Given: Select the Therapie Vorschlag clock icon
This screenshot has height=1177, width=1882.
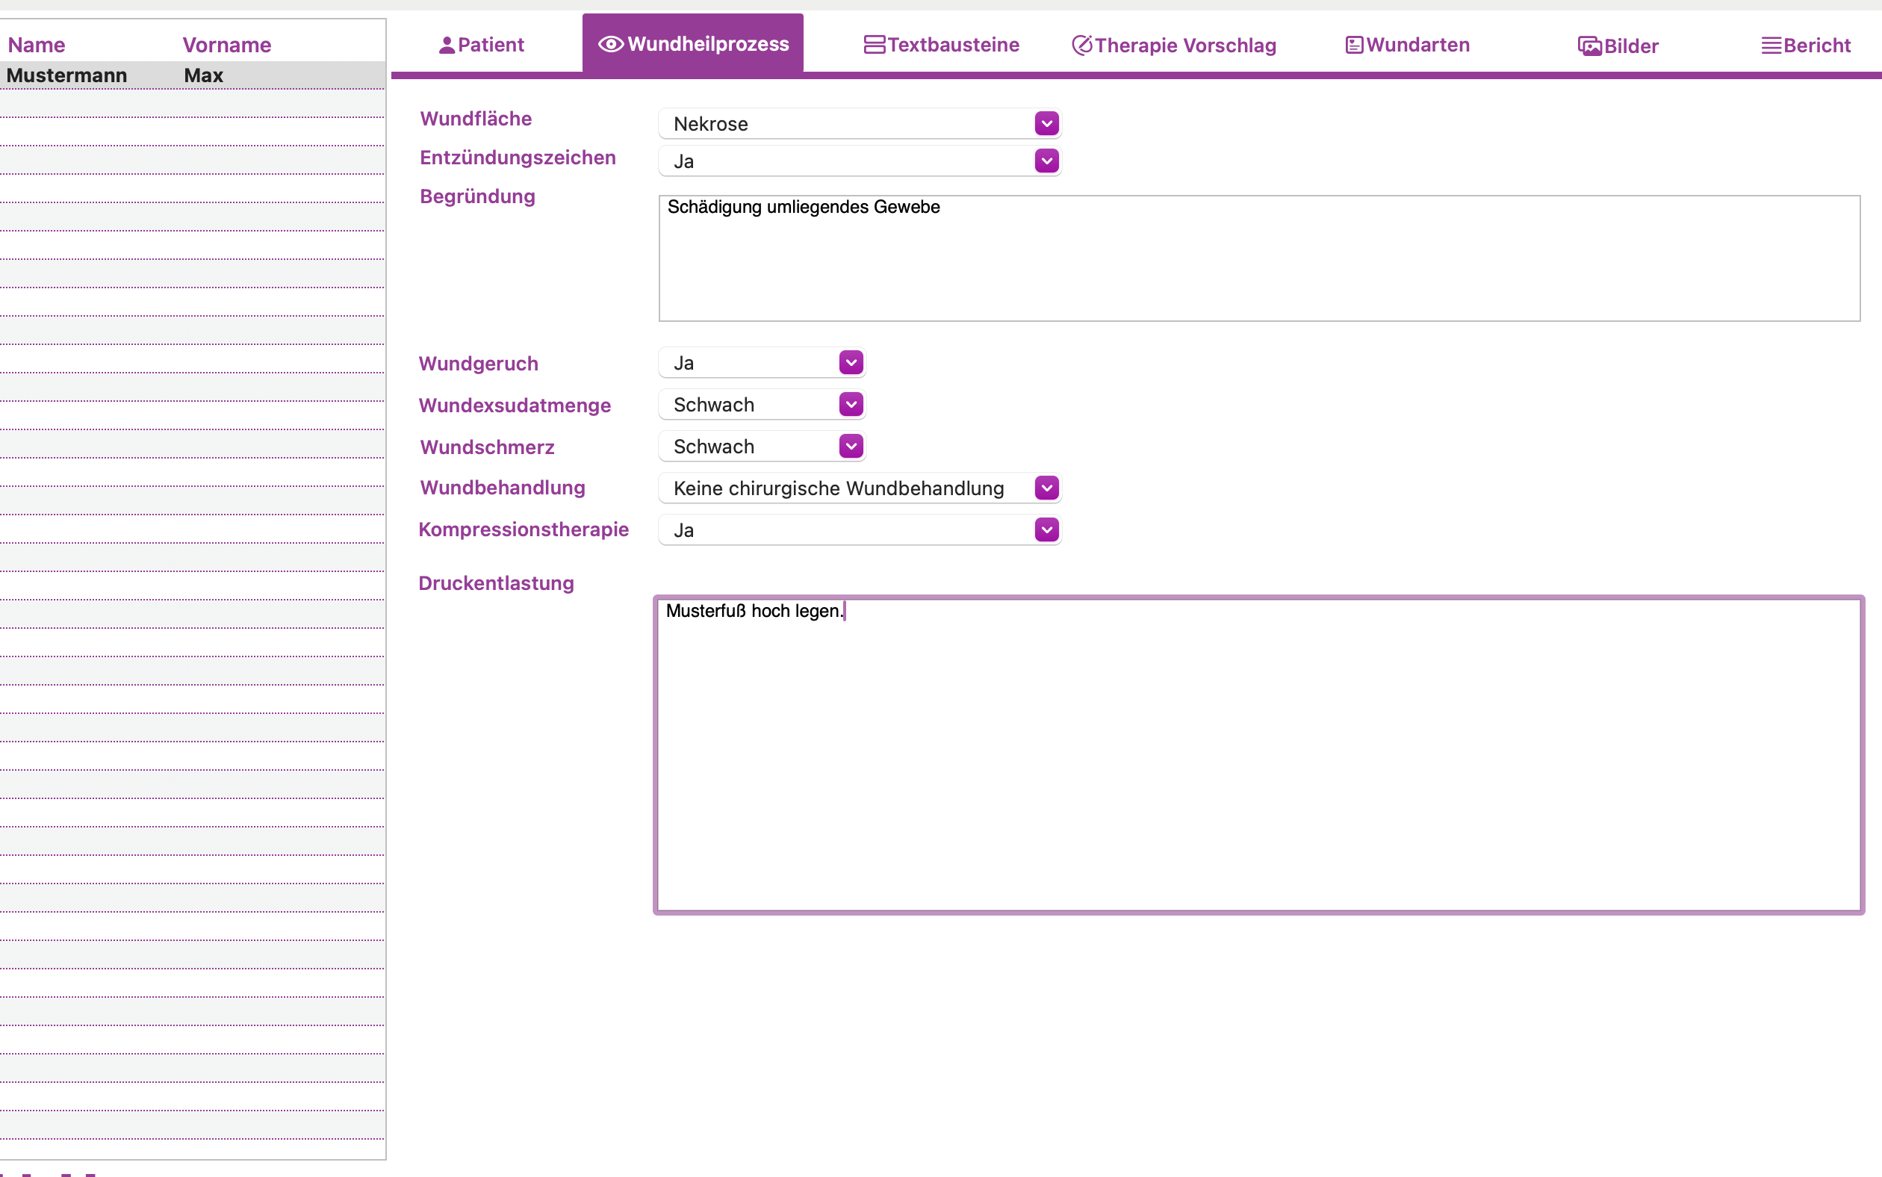Looking at the screenshot, I should click(x=1082, y=44).
